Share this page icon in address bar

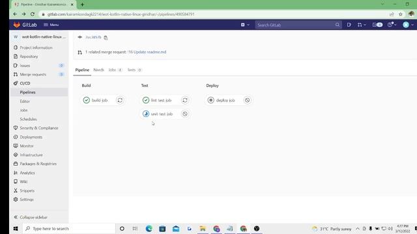392,14
